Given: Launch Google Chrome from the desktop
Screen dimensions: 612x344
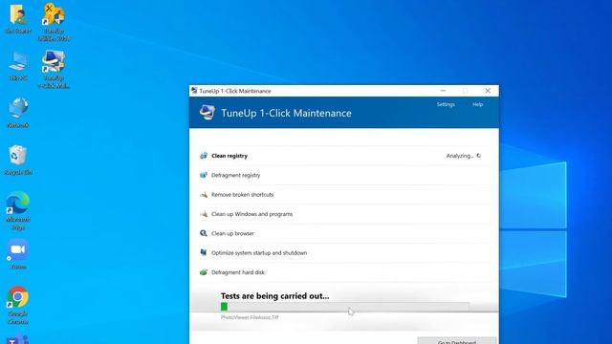Looking at the screenshot, I should pyautogui.click(x=18, y=306).
